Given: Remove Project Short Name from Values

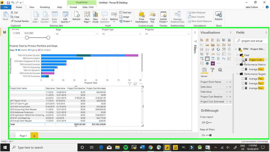Looking at the screenshot, I should (230, 82).
